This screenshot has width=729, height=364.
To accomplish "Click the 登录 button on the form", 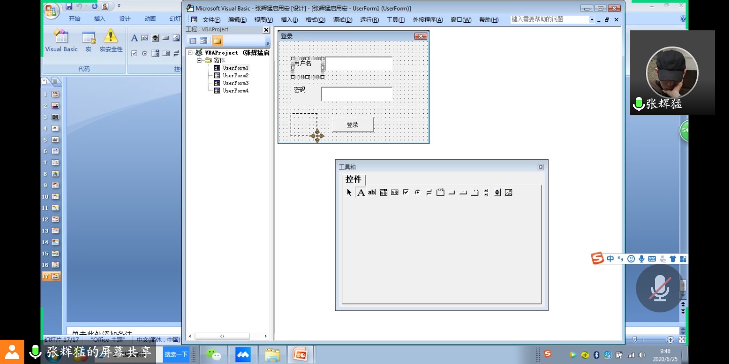I will click(x=352, y=125).
